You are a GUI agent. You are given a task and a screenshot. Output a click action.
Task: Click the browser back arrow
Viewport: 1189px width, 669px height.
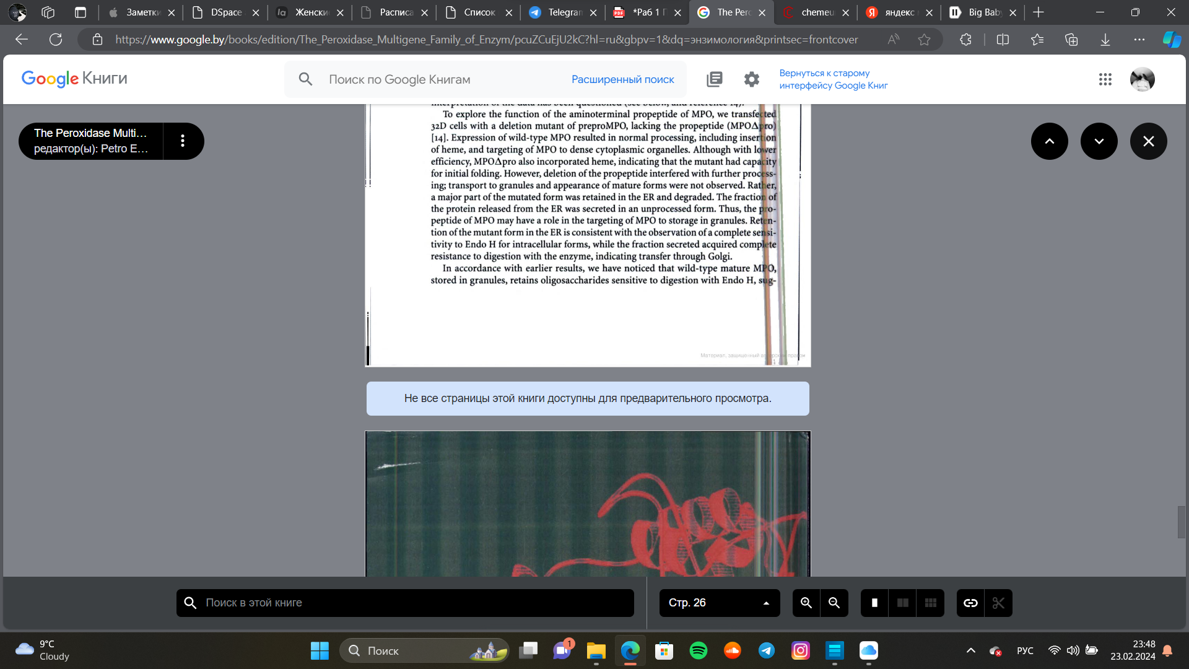coord(22,40)
